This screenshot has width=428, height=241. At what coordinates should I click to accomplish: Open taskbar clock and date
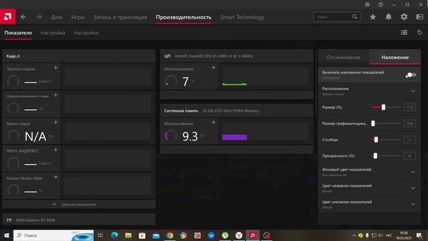[404, 235]
